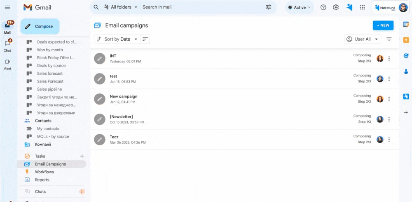Viewport: 412px width, 202px height.
Task: Open the main menu hamburger icon
Action: coord(7,7)
